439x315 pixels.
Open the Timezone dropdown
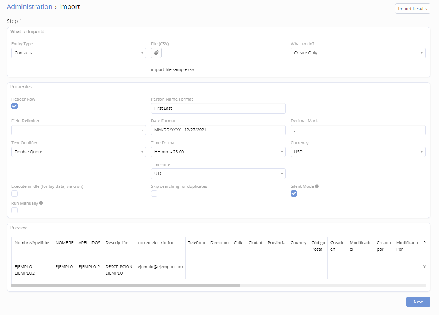[218, 174]
